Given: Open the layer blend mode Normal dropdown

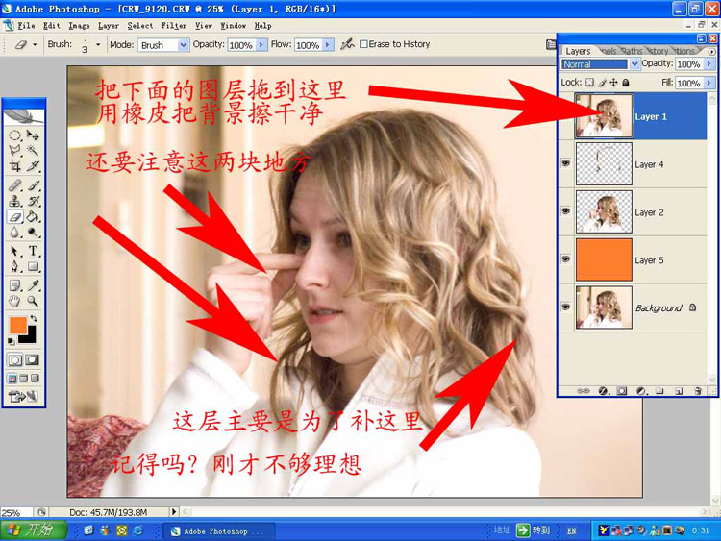Looking at the screenshot, I should [x=634, y=63].
